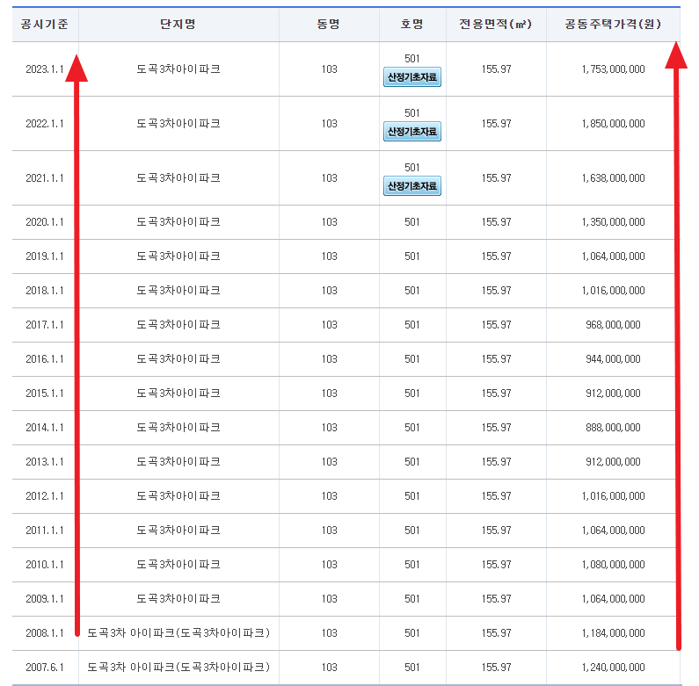Click 도곡3차아이파크 in the 2020.1.1 row
699x686 pixels.
click(x=178, y=222)
